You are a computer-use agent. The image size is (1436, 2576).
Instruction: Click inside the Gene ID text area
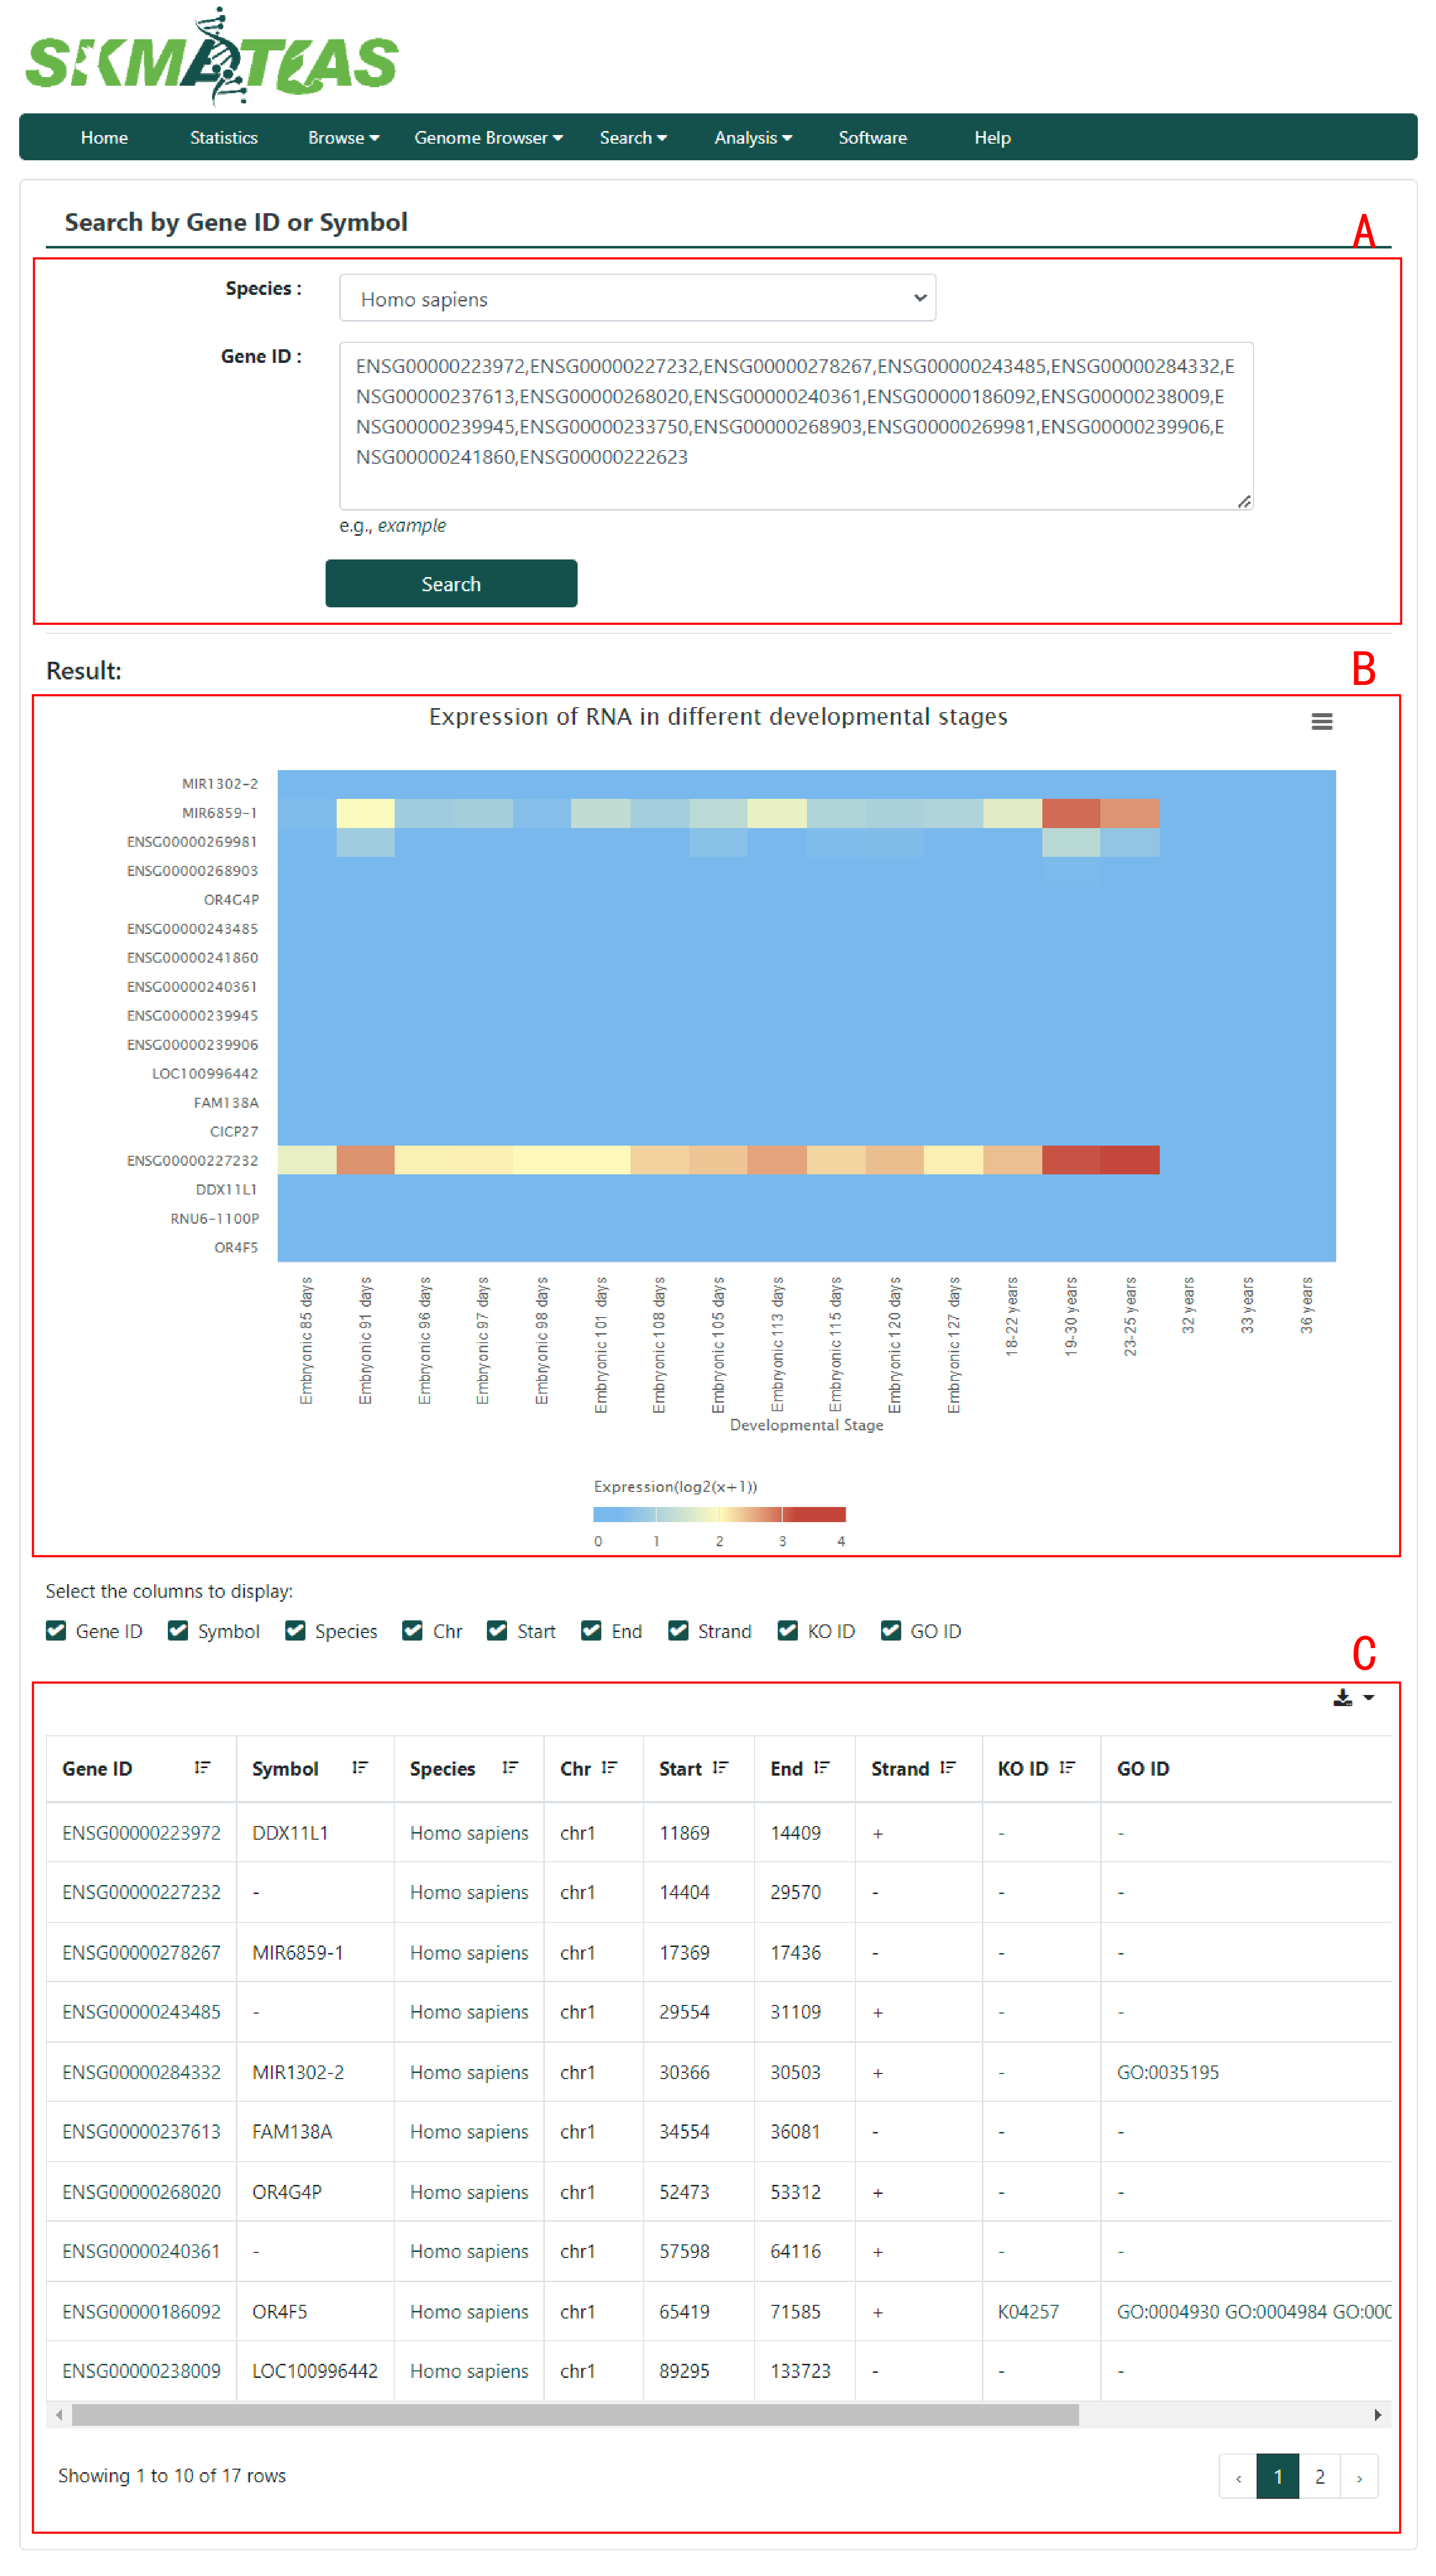(x=796, y=426)
